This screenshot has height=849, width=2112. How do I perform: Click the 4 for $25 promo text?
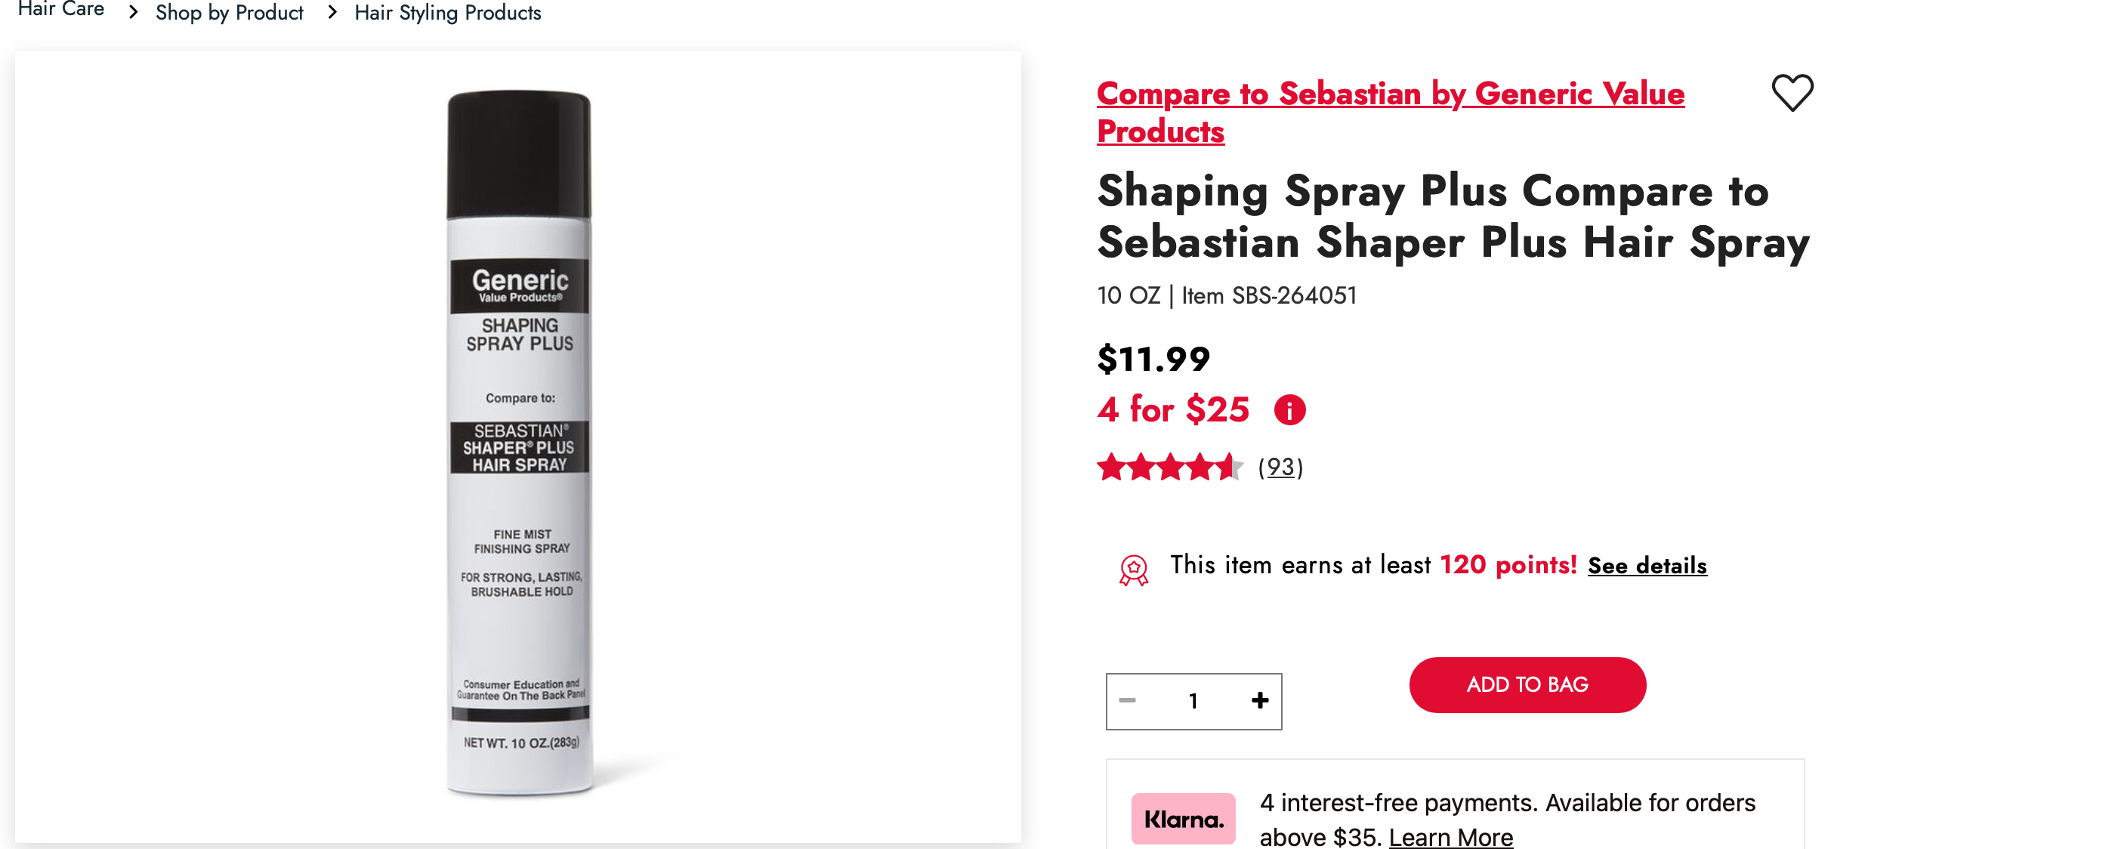1172,409
